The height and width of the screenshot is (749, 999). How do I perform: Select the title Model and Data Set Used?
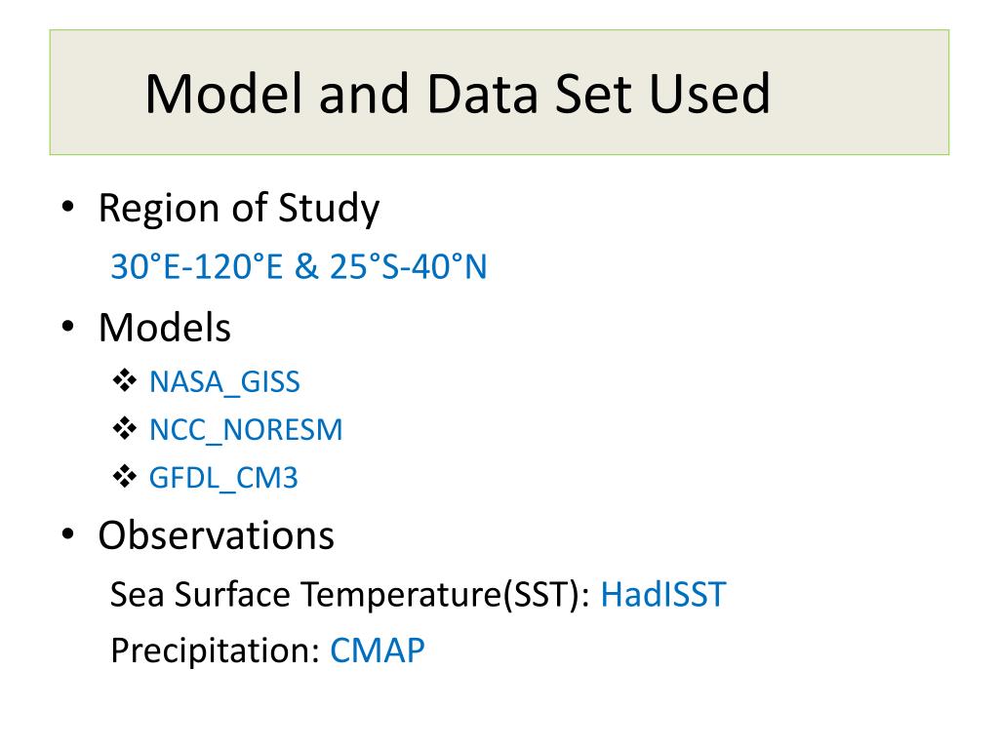click(x=458, y=94)
